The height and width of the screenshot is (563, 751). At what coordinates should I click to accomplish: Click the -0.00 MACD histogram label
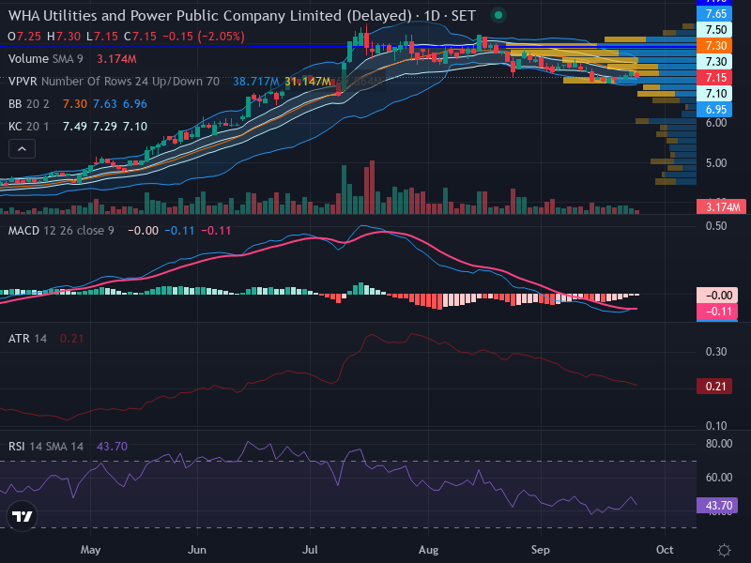pos(717,296)
